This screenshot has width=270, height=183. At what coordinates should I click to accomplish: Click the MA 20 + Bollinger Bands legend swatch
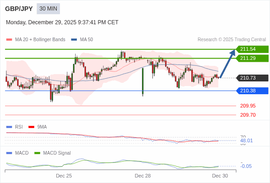[x=9, y=40]
